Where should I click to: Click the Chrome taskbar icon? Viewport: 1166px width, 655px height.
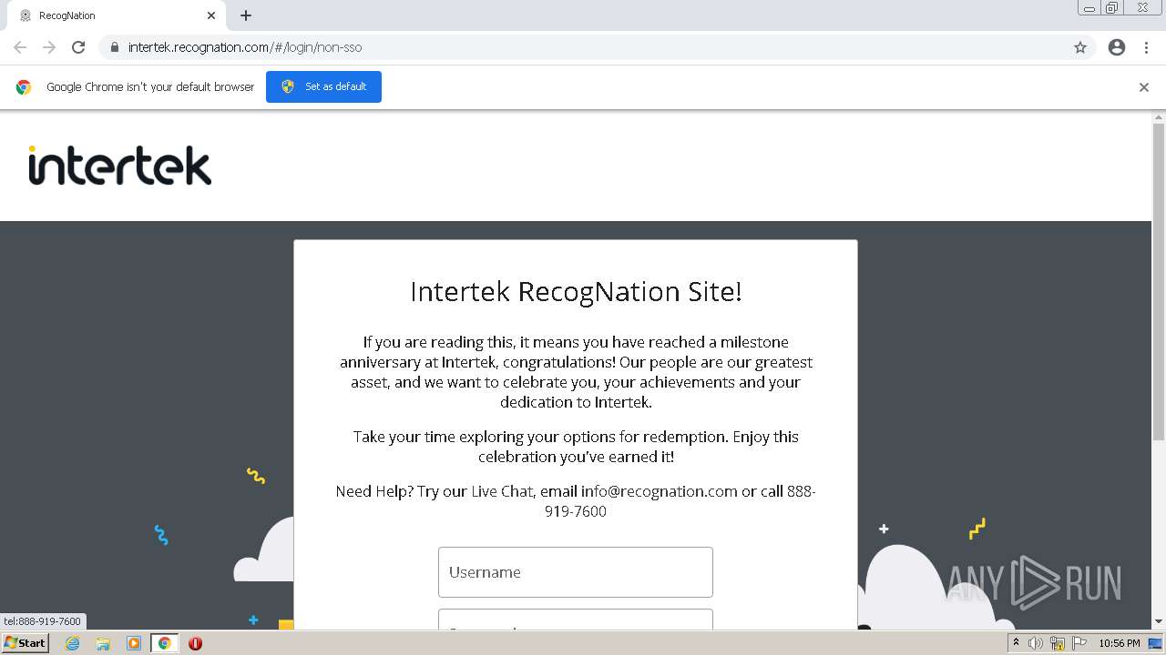click(x=165, y=643)
